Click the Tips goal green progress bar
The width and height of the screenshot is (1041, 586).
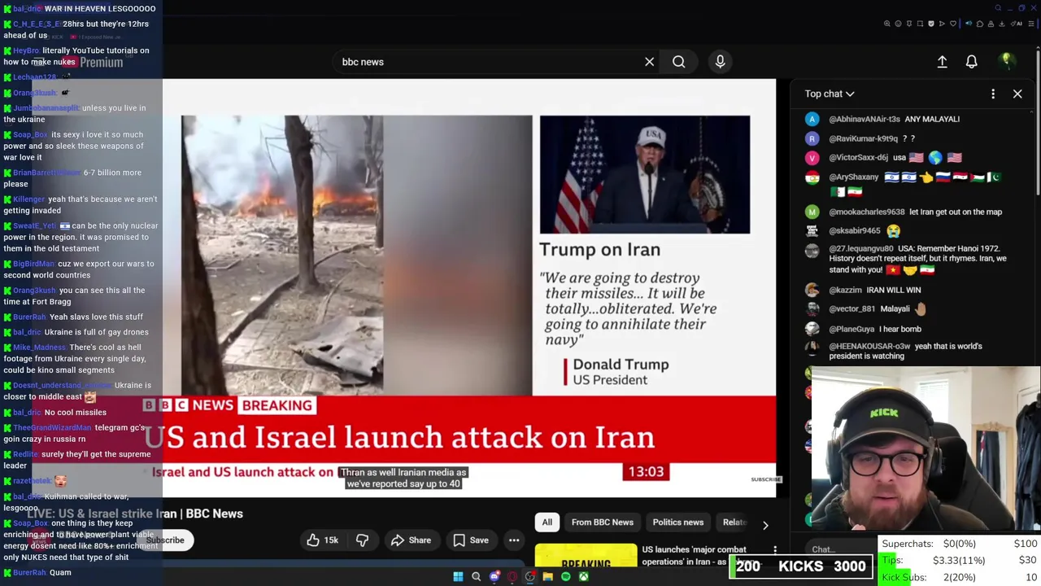pos(886,560)
